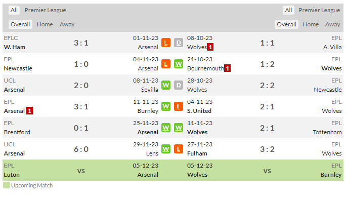The width and height of the screenshot is (346, 197).
Task: Switch right panel to Home matches
Action: [311, 24]
